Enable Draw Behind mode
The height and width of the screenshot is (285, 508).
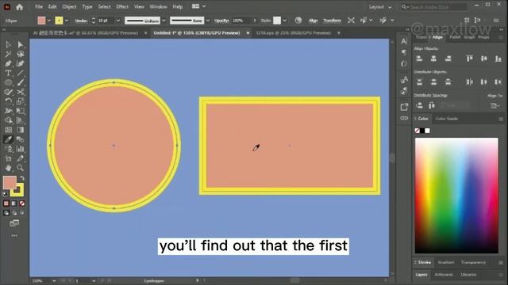(14, 213)
